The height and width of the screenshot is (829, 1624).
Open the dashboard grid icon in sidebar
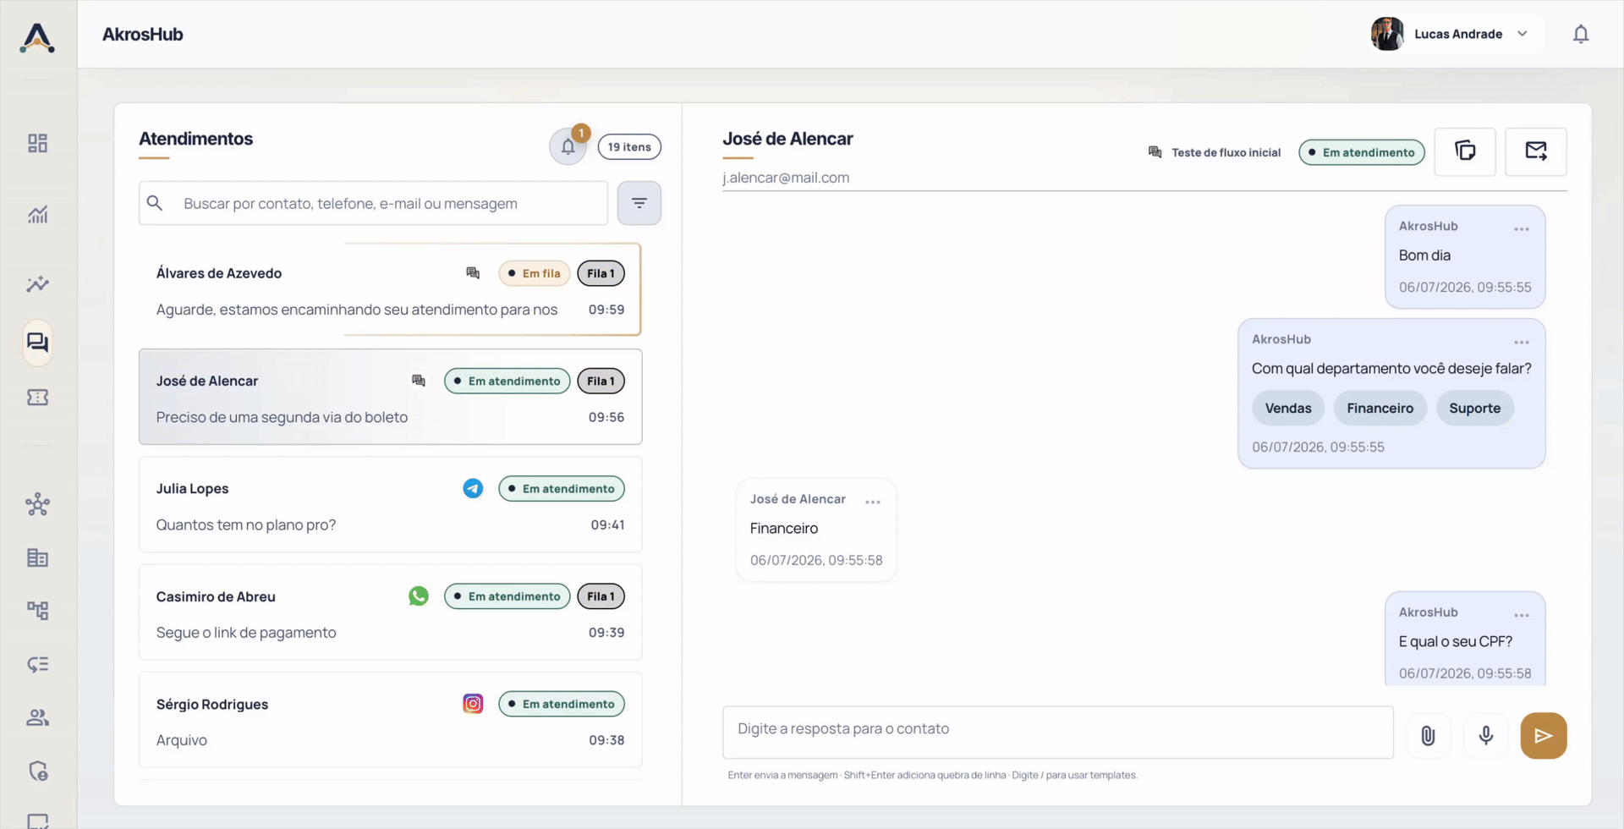(37, 143)
